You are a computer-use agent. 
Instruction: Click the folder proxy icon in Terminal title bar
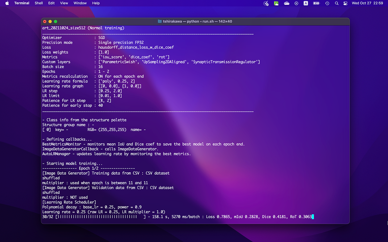[159, 21]
